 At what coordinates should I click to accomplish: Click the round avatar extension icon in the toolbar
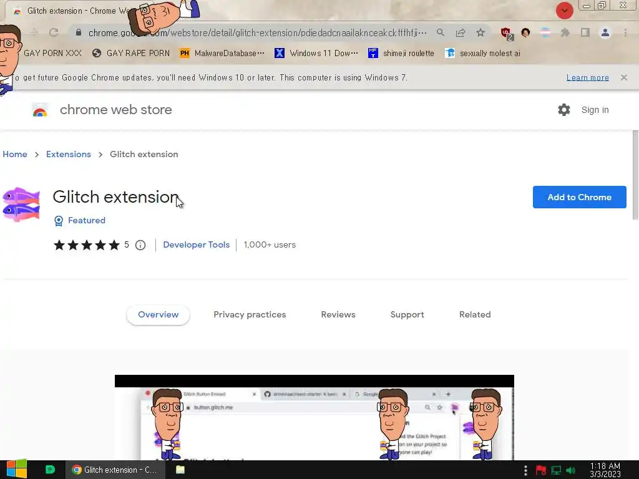[525, 32]
